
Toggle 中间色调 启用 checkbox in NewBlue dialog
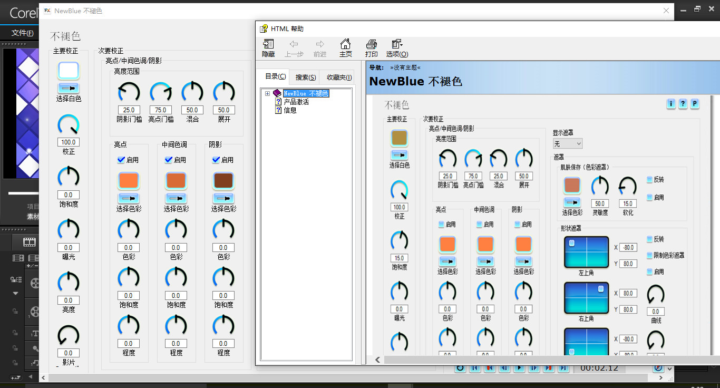[x=169, y=160]
